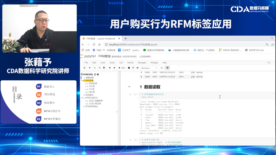Open the Kernel menu
276x155 pixels.
tap(130, 63)
